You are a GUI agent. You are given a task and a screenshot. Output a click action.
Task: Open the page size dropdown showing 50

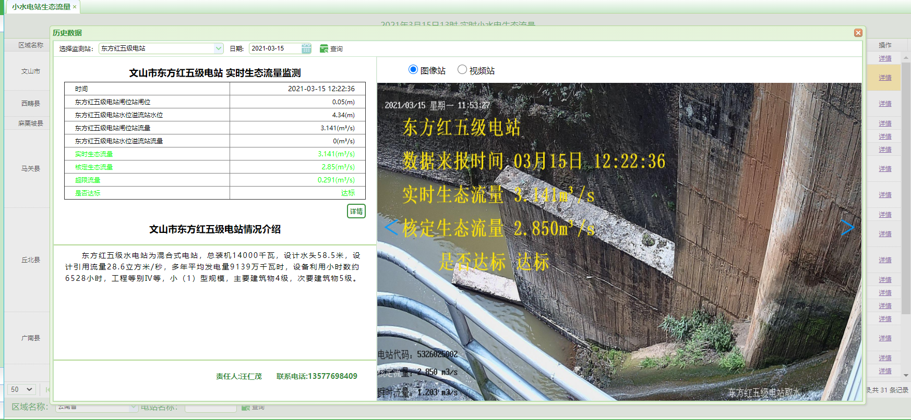(x=22, y=389)
